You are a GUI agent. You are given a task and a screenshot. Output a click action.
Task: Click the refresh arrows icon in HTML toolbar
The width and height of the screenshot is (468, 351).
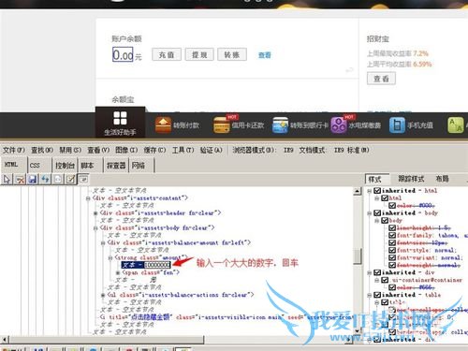(x=45, y=179)
